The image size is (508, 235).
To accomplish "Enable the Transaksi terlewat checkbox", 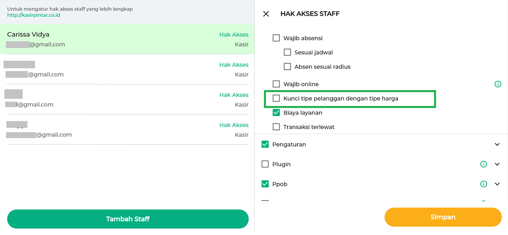I will 276,127.
